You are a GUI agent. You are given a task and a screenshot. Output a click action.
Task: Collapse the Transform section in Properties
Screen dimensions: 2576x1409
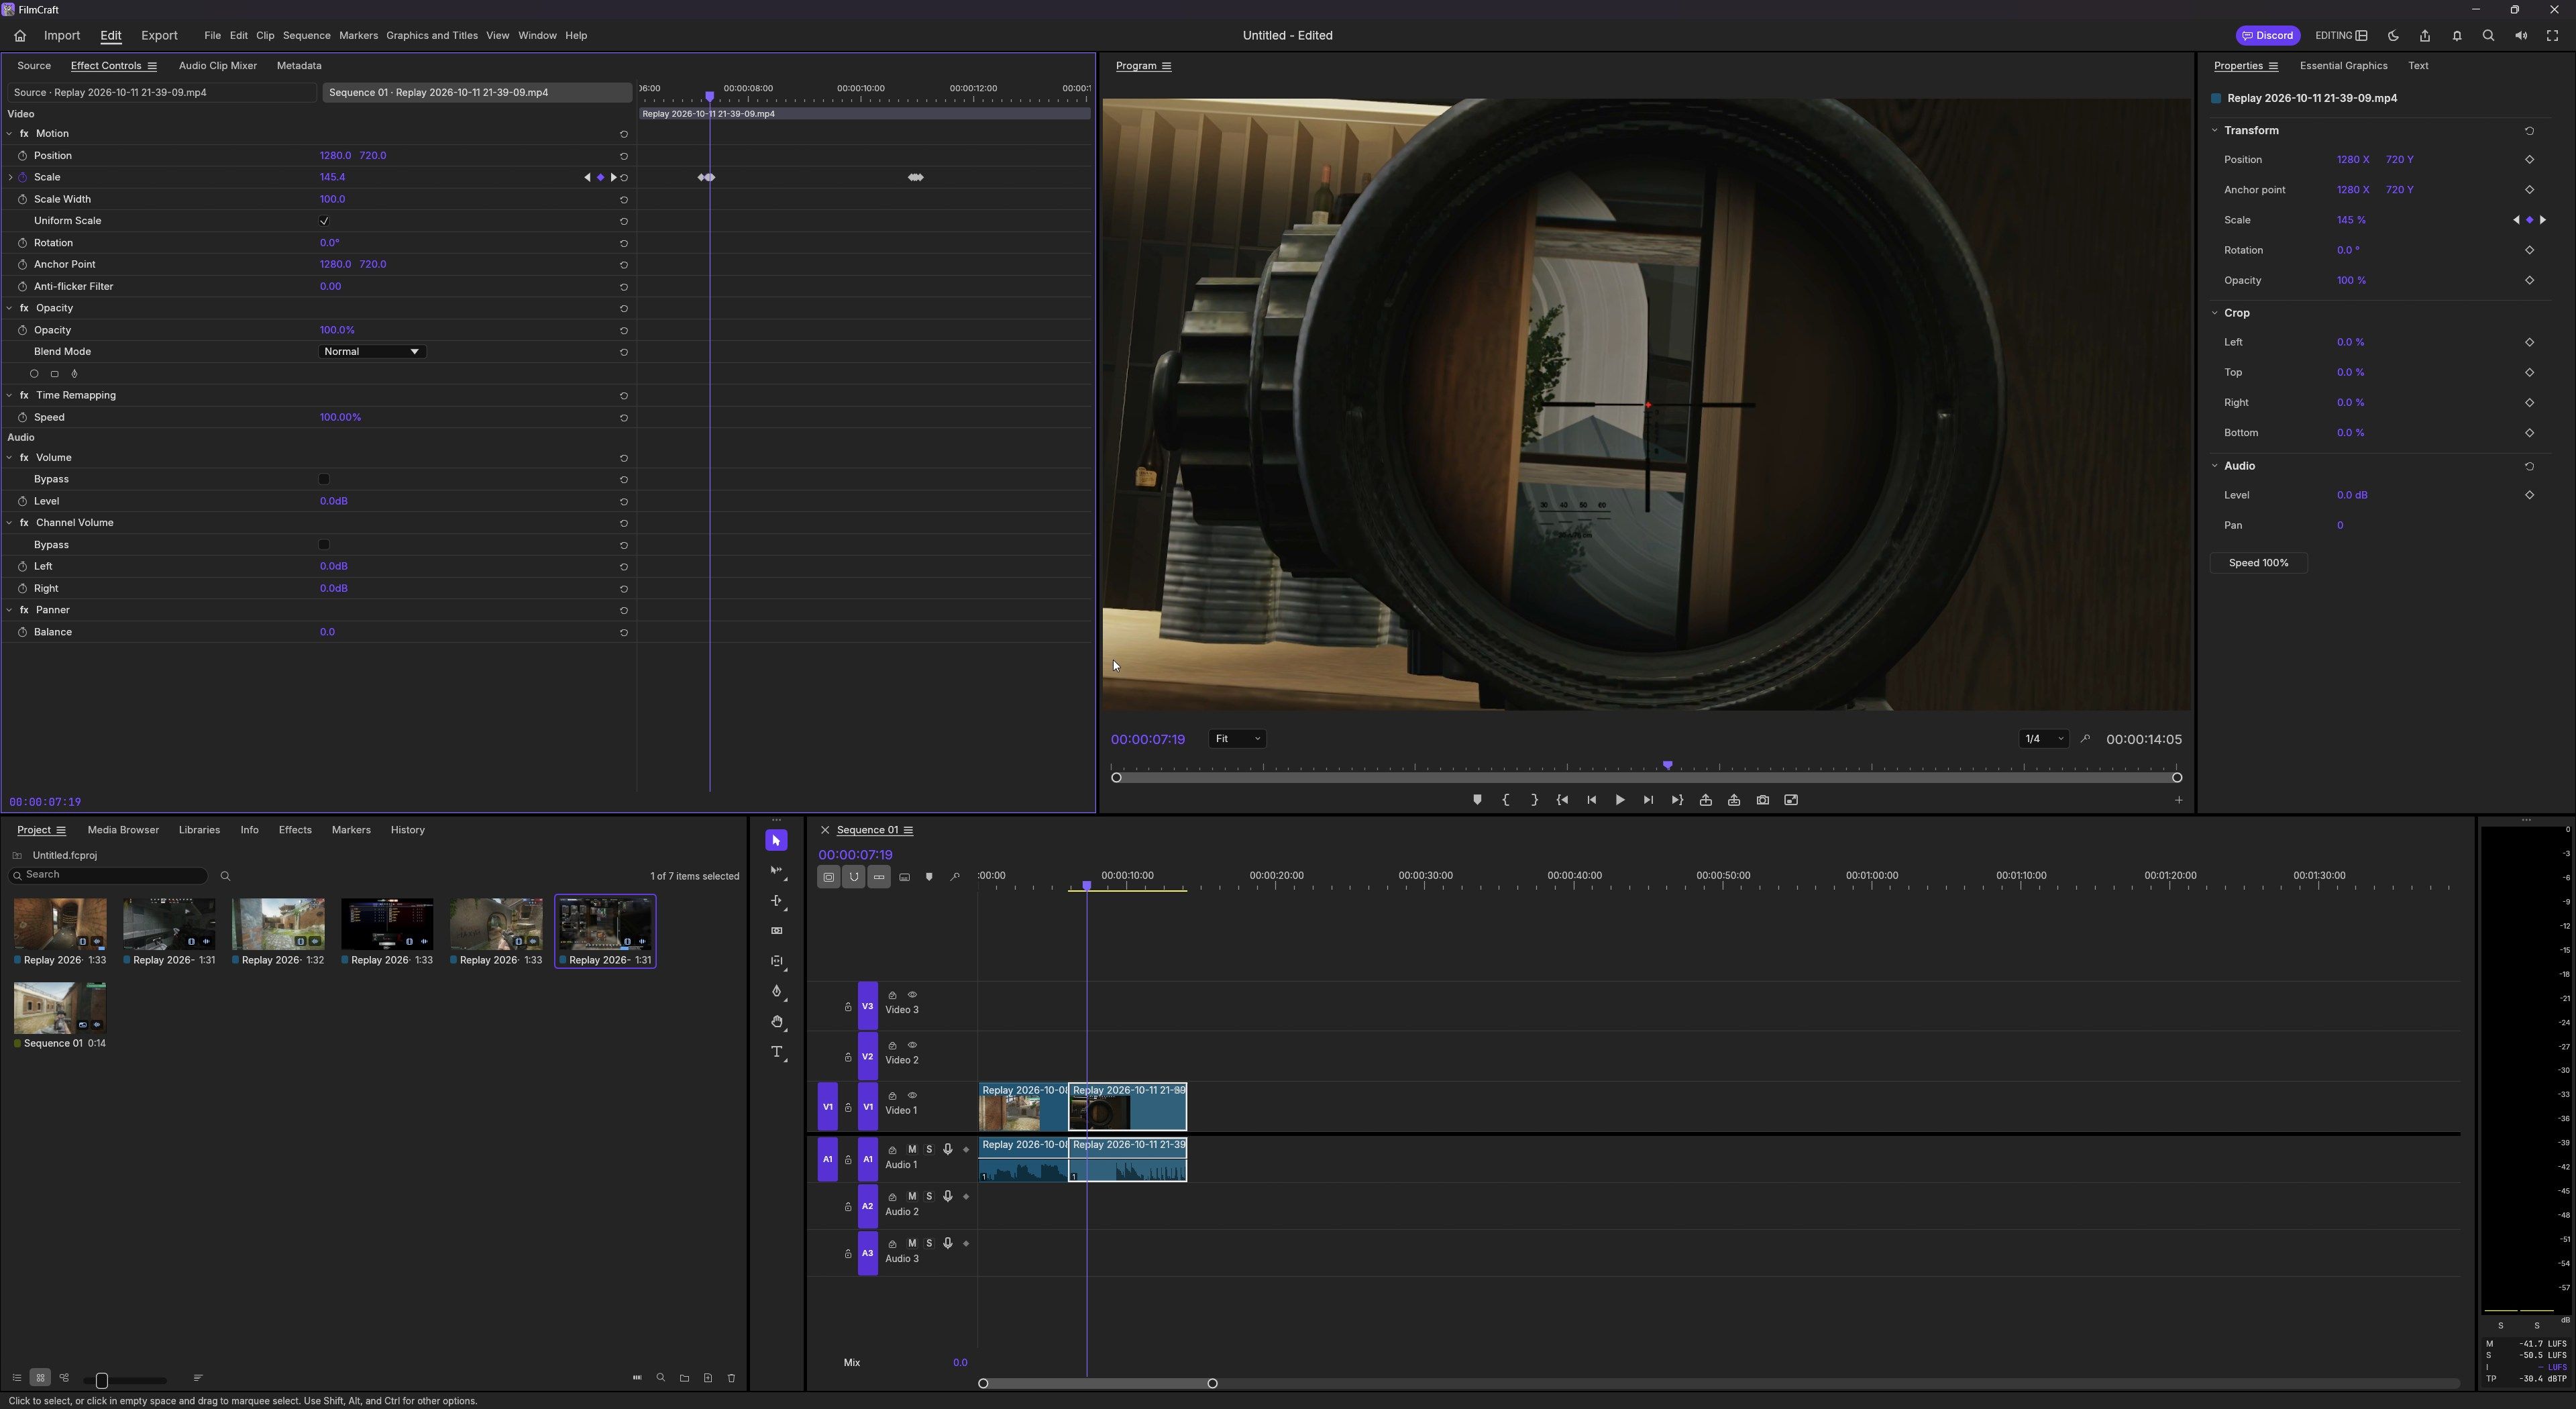[2214, 131]
